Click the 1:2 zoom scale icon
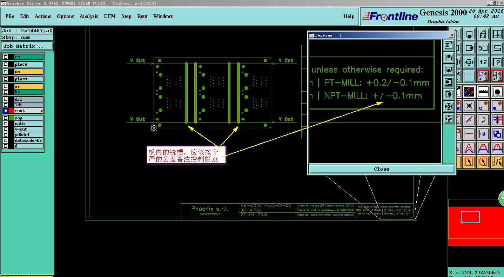The image size is (504, 277). (483, 62)
